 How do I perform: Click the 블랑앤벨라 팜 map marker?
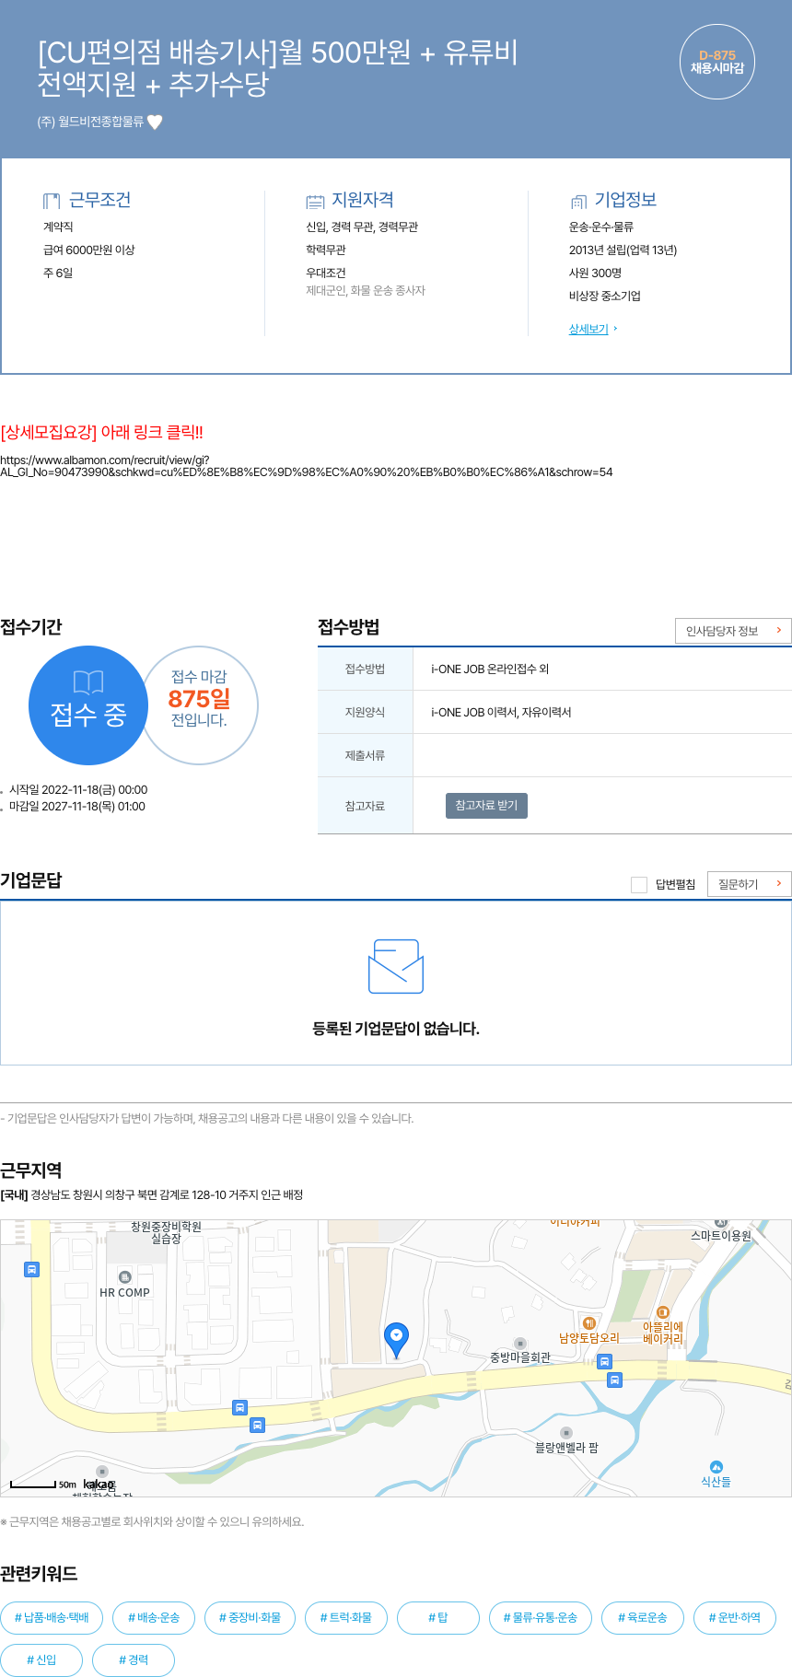point(566,1433)
